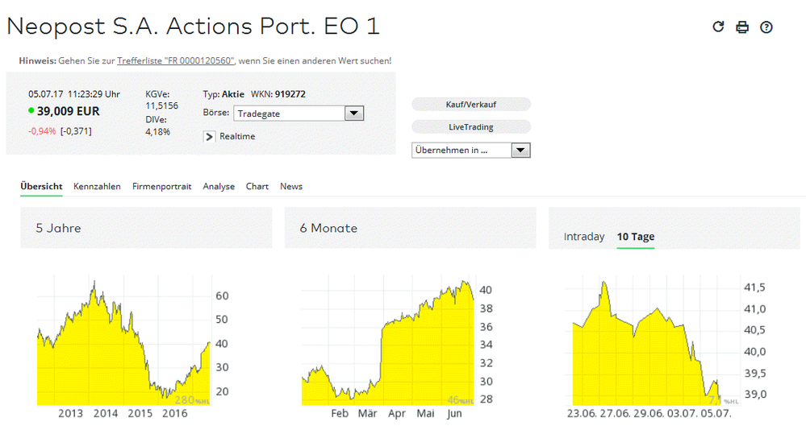Switch chart to Intraday view
This screenshot has height=434, width=806.
click(x=584, y=237)
